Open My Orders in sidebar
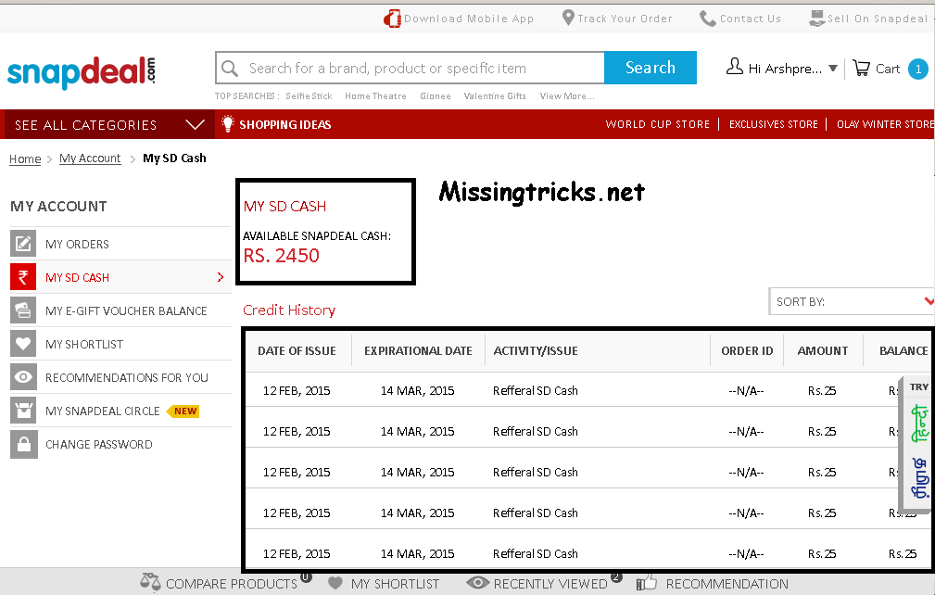The width and height of the screenshot is (935, 595). coord(120,244)
